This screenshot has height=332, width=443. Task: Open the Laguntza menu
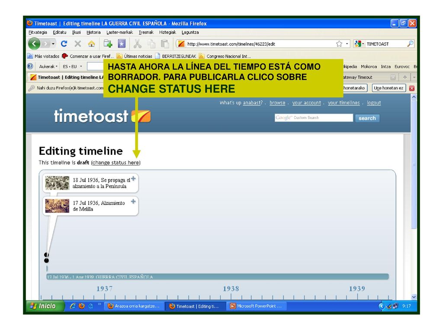pyautogui.click(x=190, y=32)
